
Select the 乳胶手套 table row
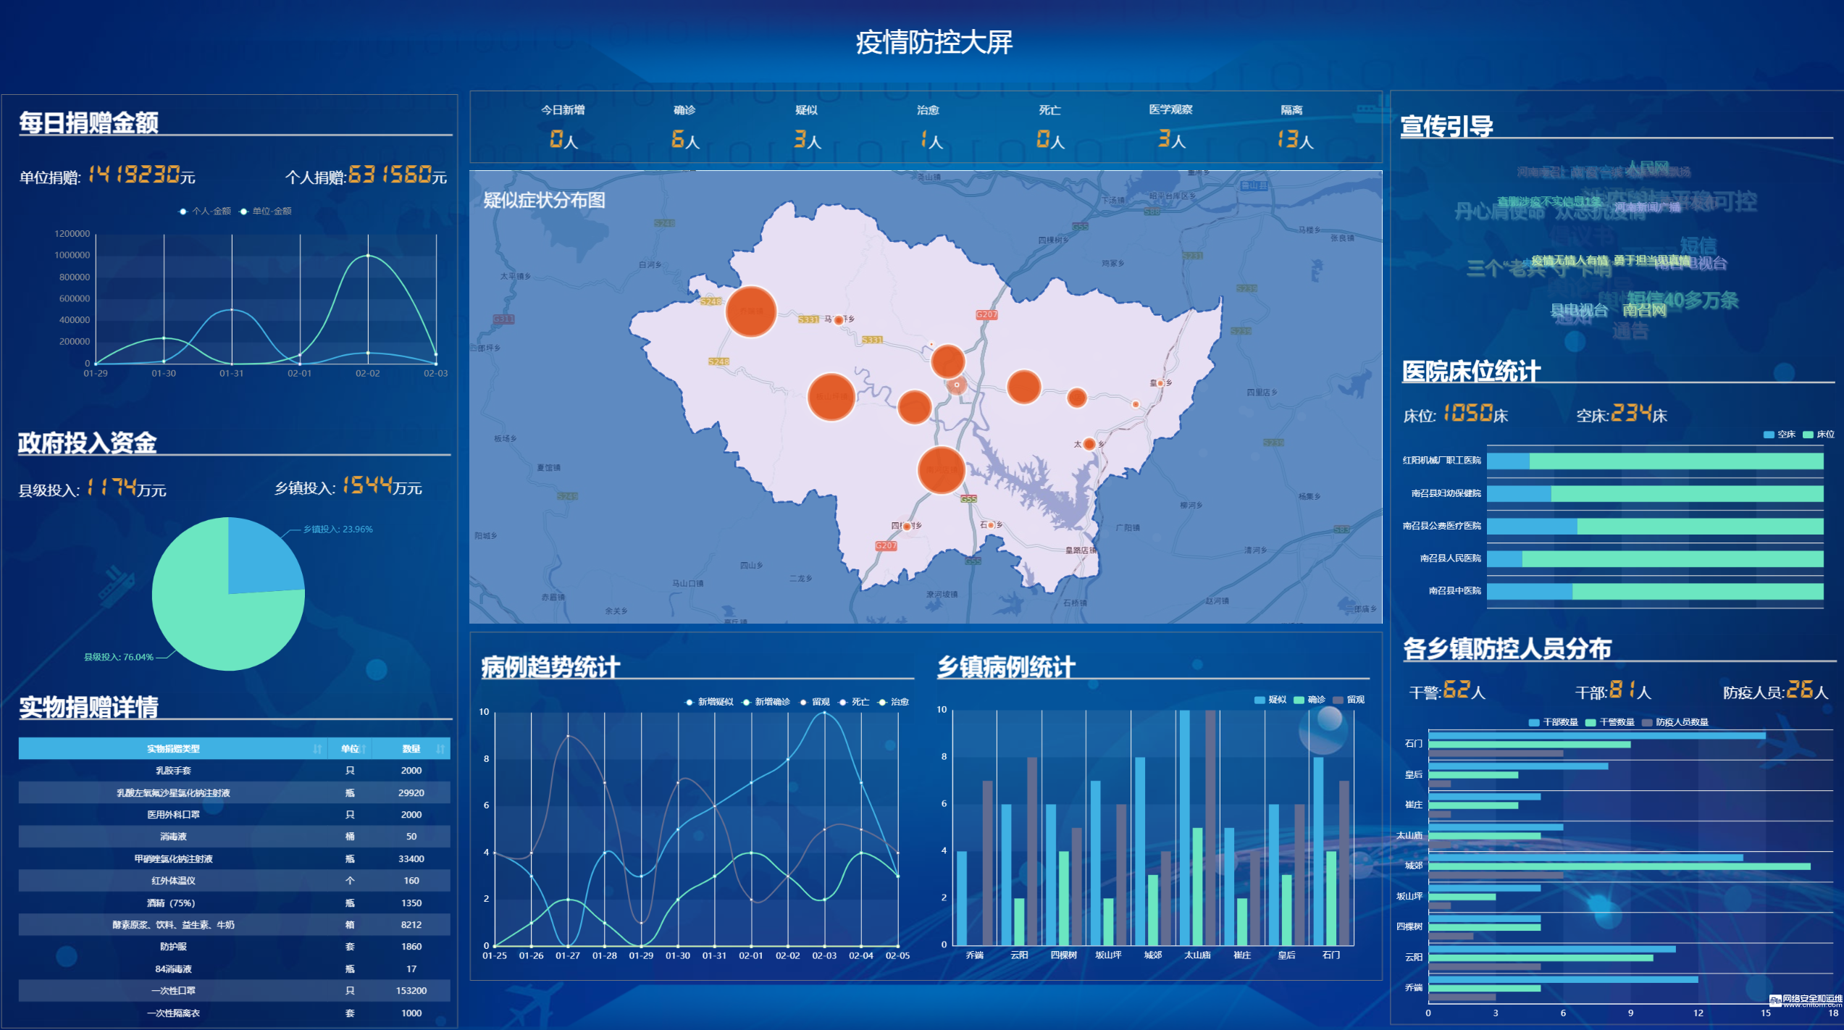click(x=234, y=771)
